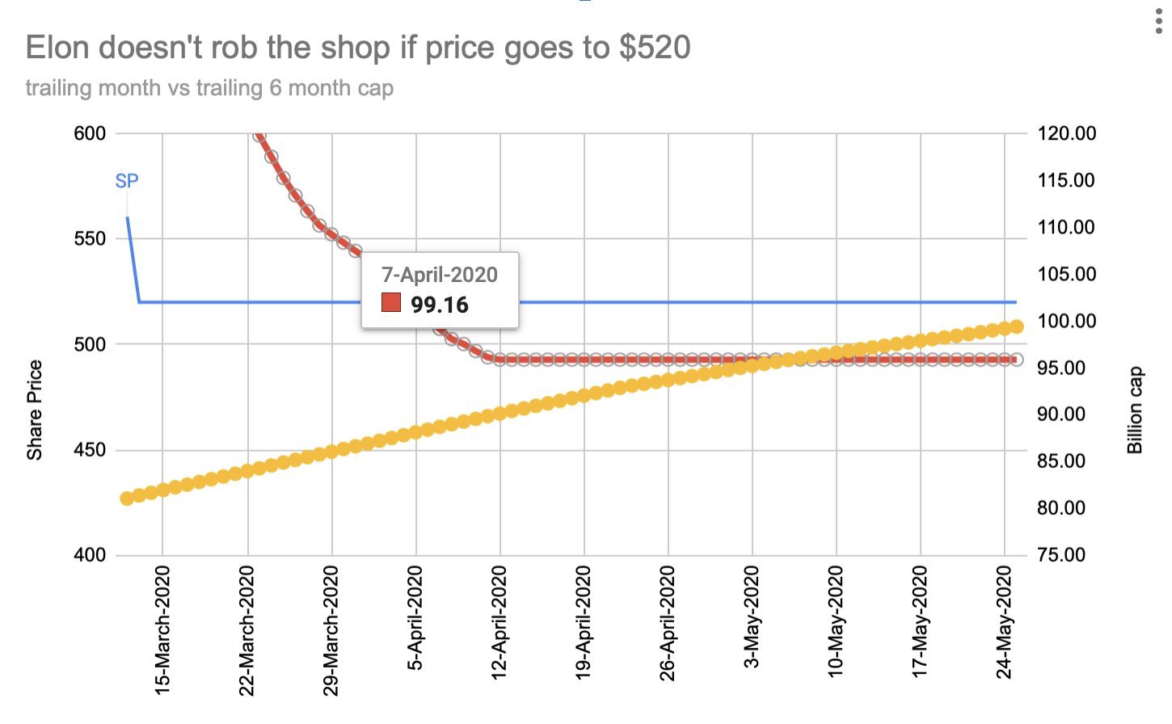Click the red swatch in the tooltip
Image resolution: width=1172 pixels, height=724 pixels.
pos(391,304)
